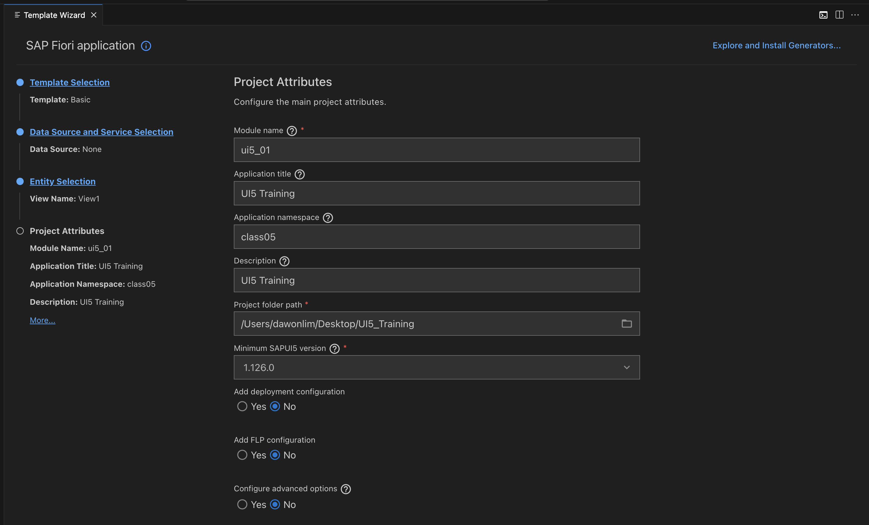Toggle the panel icon in the top right
Viewport: 869px width, 525px height.
[823, 15]
